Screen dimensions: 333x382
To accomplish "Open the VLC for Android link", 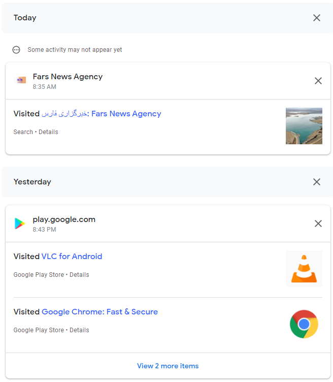I will pos(72,257).
